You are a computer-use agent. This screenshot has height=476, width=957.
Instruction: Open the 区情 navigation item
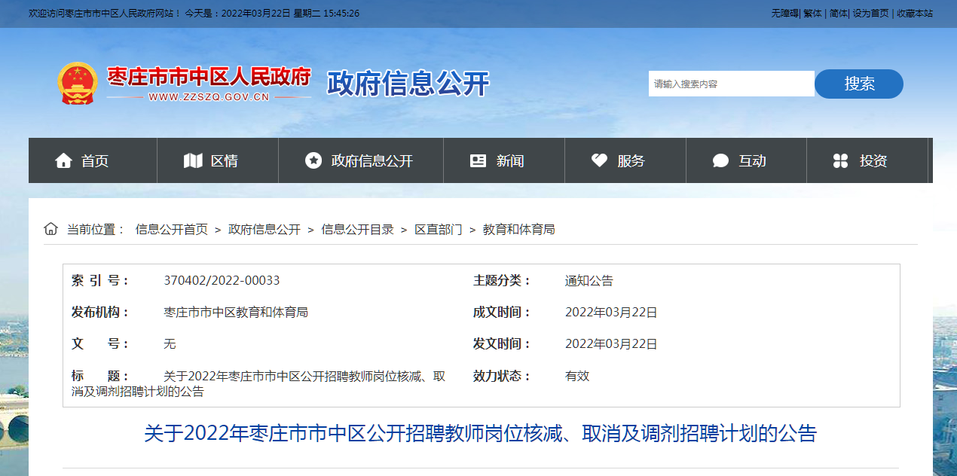[x=218, y=160]
